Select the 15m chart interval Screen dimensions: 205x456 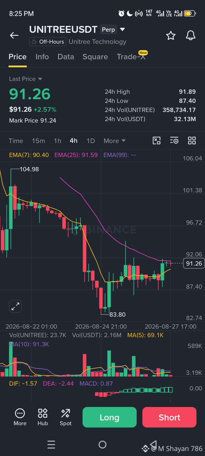[x=38, y=141]
